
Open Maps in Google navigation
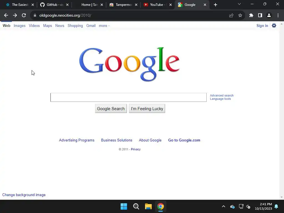point(47,26)
